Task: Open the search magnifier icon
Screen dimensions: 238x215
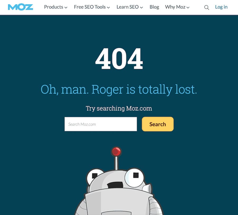Action: 207,7
